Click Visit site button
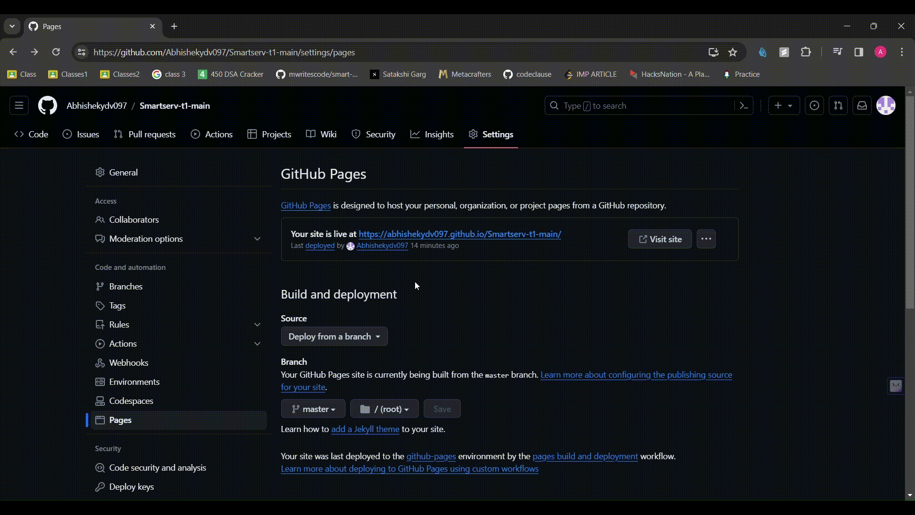The image size is (915, 515). click(x=660, y=239)
